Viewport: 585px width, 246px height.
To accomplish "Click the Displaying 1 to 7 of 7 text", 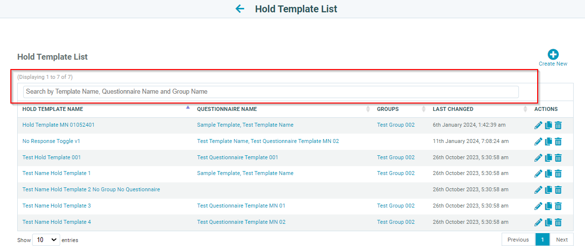I will [x=45, y=77].
